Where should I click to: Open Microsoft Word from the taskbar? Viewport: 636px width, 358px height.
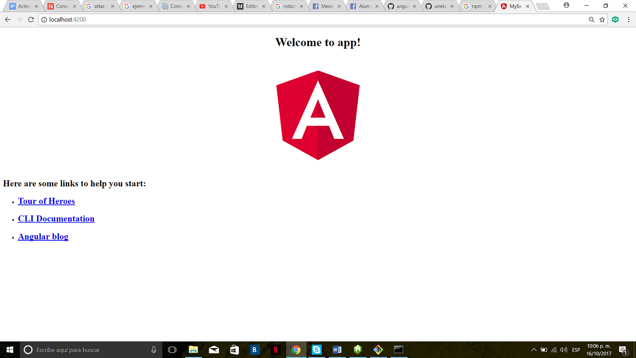[x=337, y=350]
